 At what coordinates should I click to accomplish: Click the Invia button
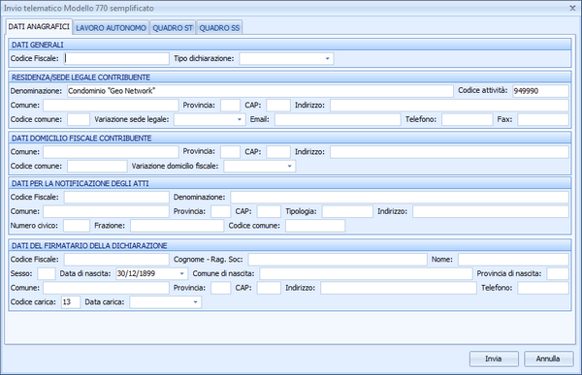494,359
